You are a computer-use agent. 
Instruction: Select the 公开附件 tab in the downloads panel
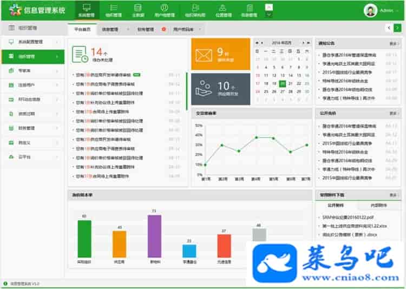click(x=336, y=205)
